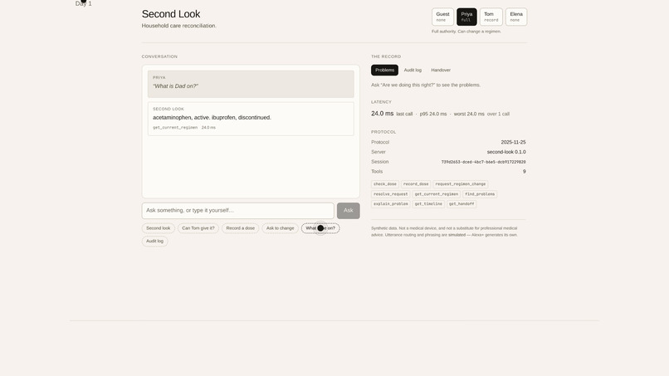Open the Problems tab

(384, 70)
